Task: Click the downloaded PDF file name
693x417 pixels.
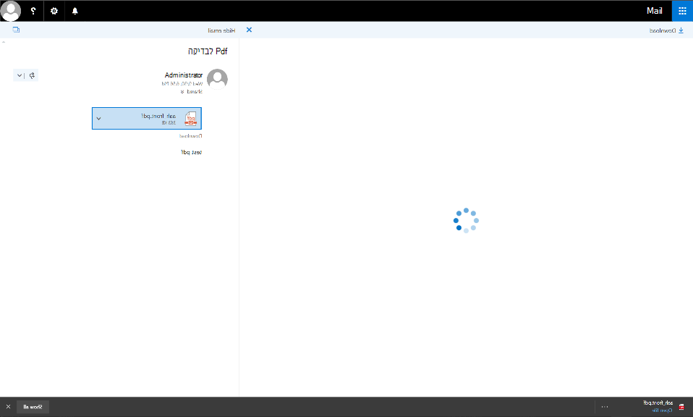Action: (x=658, y=403)
